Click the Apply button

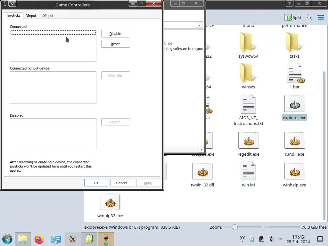pos(148,183)
